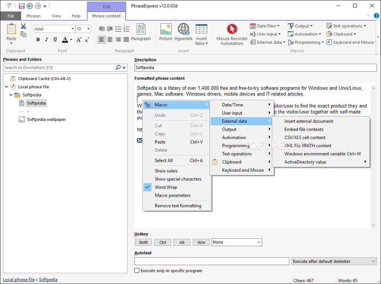Open Keyboard and Mouse macros in ribbon
Image resolution: width=381 pixels, height=284 pixels.
[x=351, y=42]
